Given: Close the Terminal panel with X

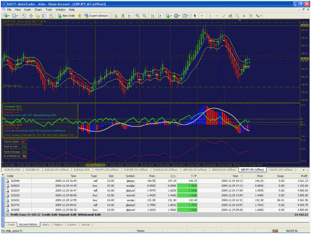Looking at the screenshot, I should [2, 175].
